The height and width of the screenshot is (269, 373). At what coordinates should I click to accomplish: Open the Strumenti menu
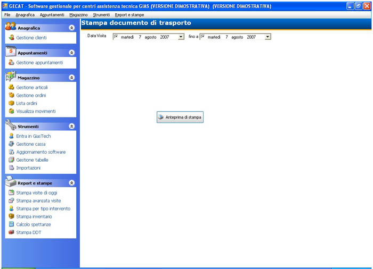point(101,15)
